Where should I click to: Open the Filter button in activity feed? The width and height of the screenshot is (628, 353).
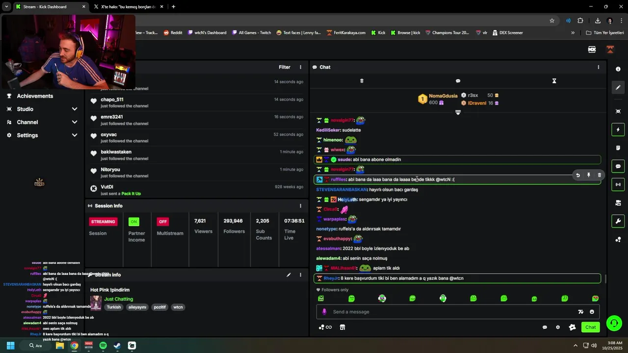[x=285, y=67]
